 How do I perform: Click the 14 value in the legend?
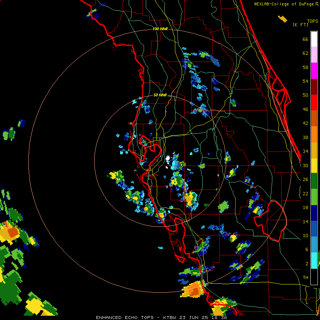pyautogui.click(x=305, y=222)
